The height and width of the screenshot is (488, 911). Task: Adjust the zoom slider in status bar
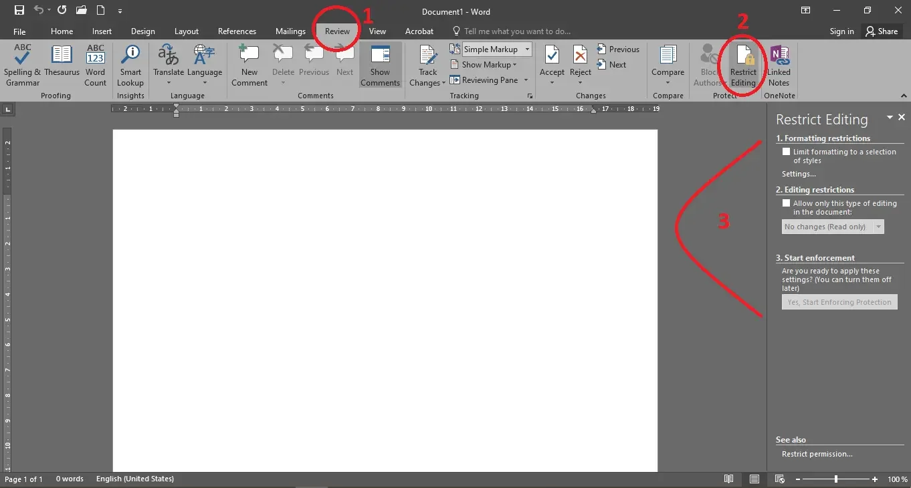836,479
